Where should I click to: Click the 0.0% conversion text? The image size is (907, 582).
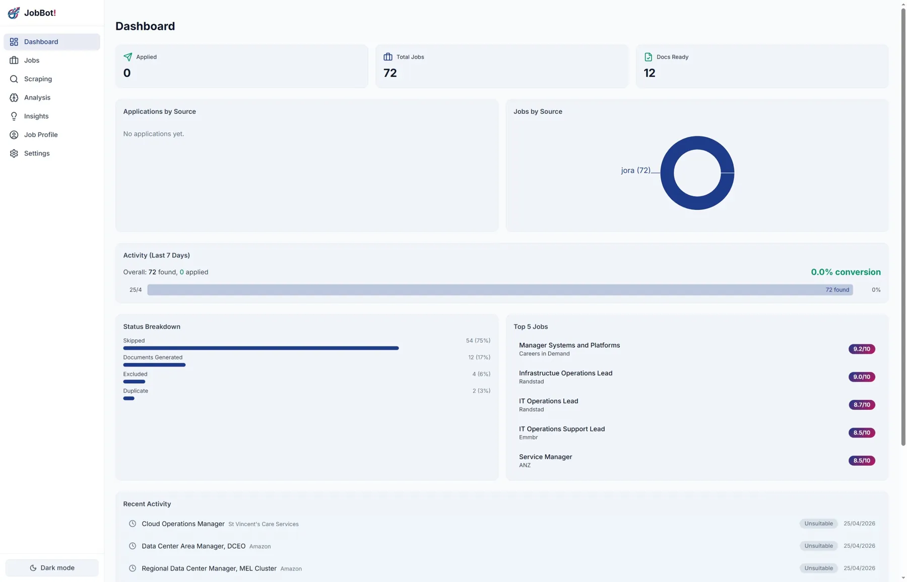click(846, 272)
